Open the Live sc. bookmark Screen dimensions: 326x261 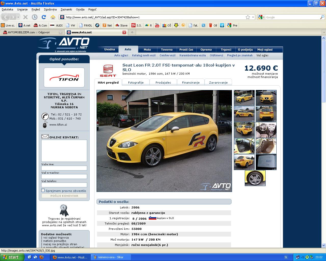pos(8,25)
